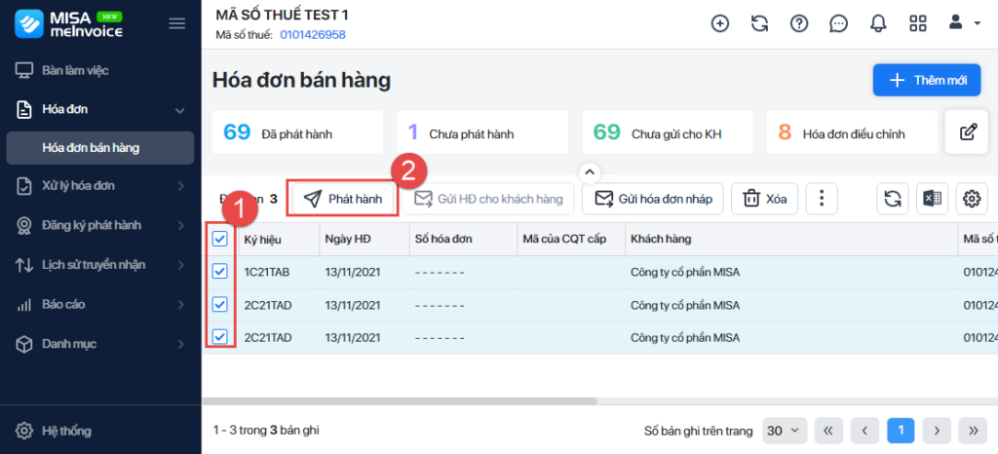Click the tax code link 0101426958
Viewport: 998px width, 454px height.
(x=313, y=35)
